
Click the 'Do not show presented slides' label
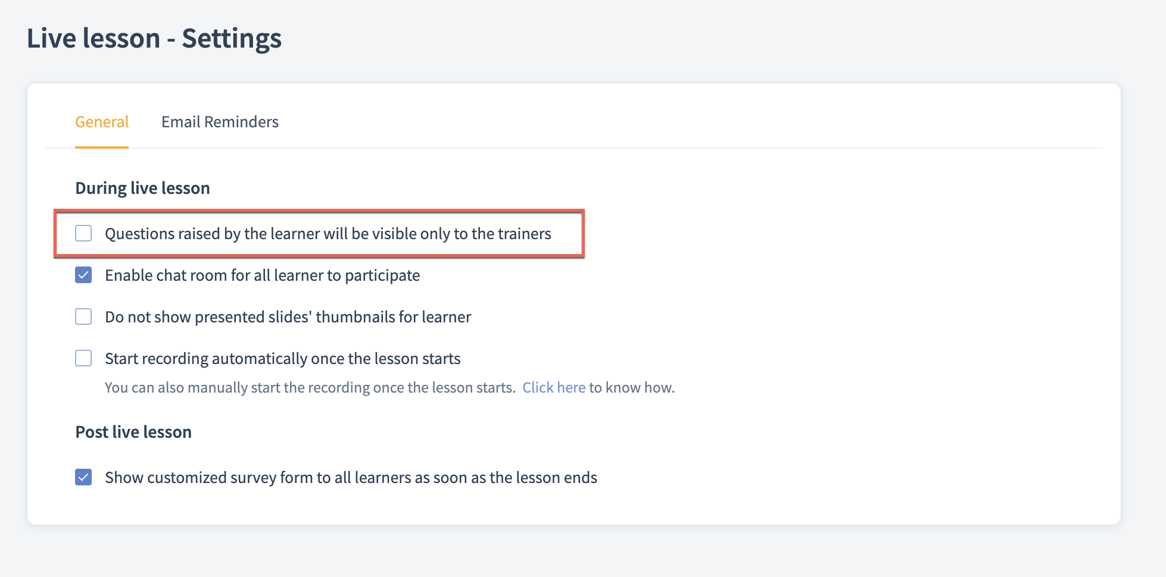coord(288,317)
